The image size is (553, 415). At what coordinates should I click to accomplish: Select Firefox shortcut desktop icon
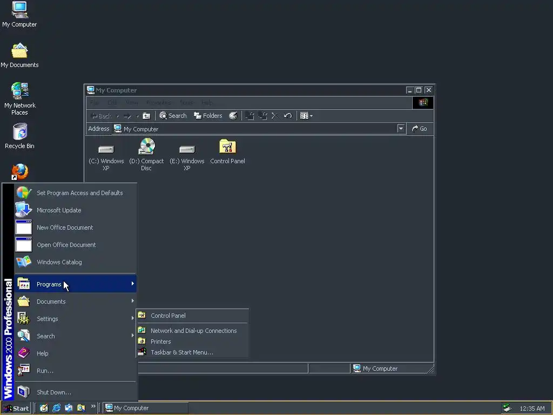coord(19,172)
